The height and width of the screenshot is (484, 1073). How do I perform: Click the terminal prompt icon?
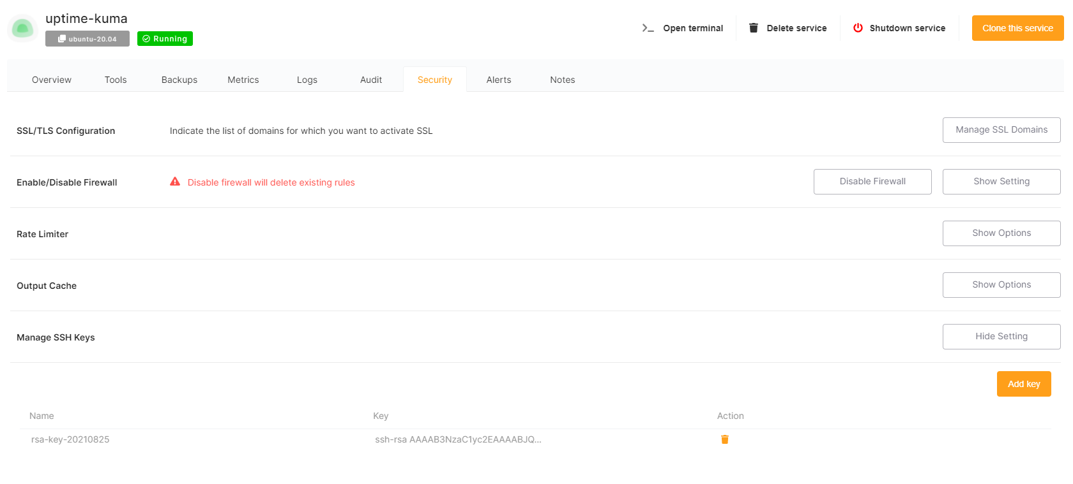point(648,28)
